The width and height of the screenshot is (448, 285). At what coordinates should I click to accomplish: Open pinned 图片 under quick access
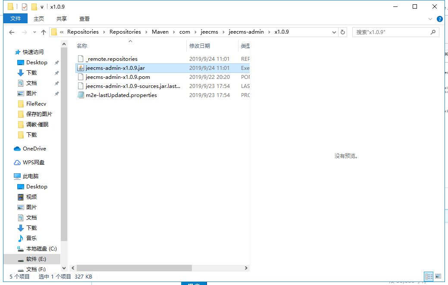(x=31, y=94)
